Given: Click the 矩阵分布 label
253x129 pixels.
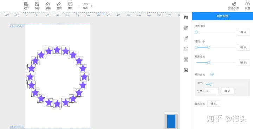Looking at the screenshot, I should pos(200,75).
